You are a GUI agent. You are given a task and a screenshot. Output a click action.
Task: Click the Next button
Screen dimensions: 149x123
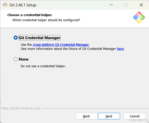[109, 116]
